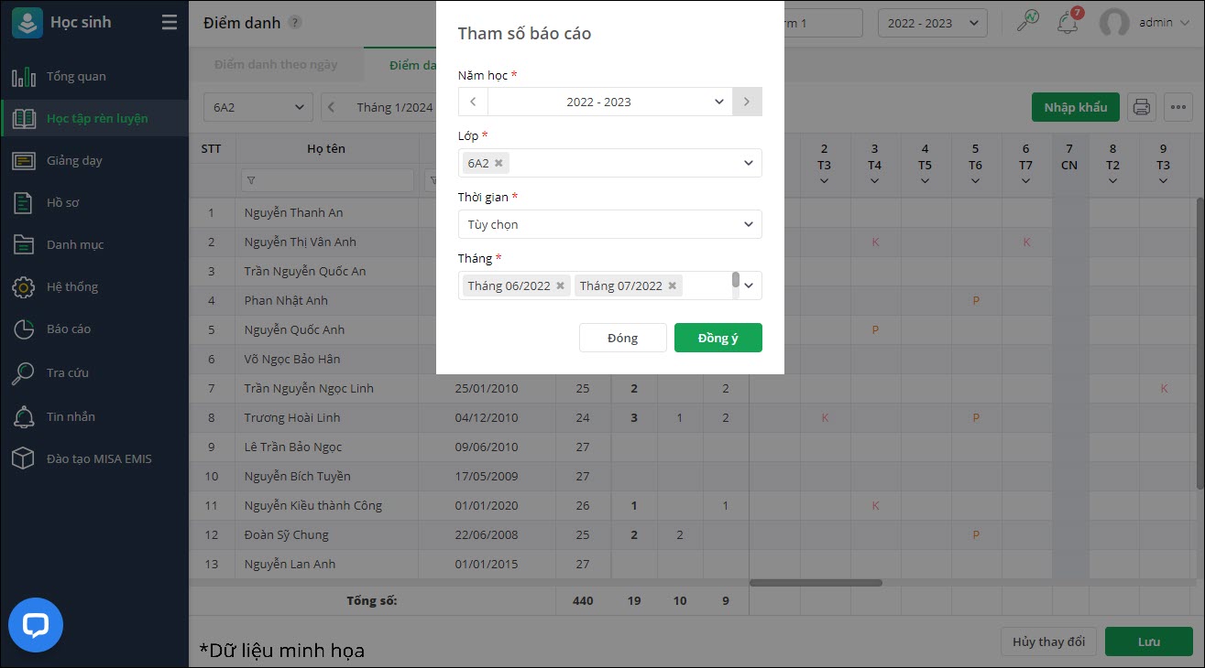Open the notifications bell
Viewport: 1205px width, 668px height.
(1067, 23)
